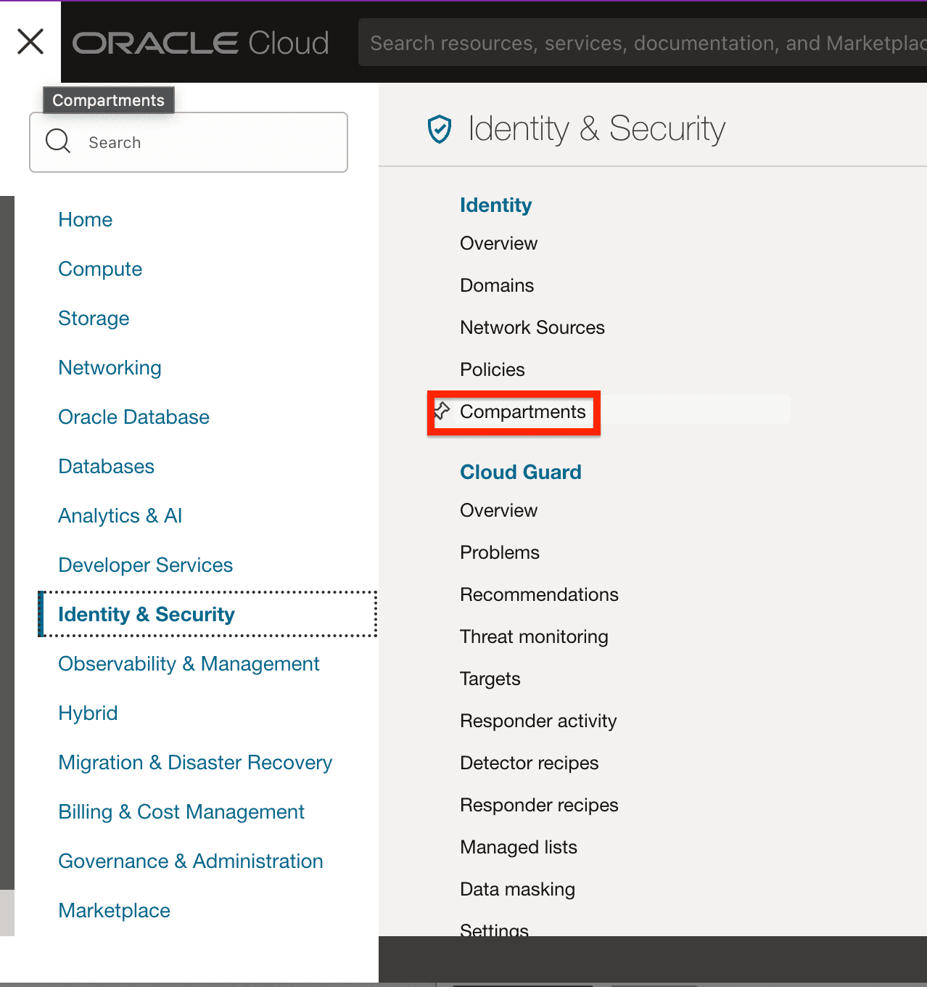Close the navigation menu with X icon
Screen dimensions: 927x987
pyautogui.click(x=30, y=41)
